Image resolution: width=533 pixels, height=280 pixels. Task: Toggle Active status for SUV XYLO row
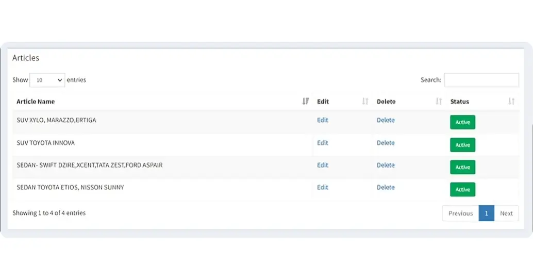coord(462,122)
